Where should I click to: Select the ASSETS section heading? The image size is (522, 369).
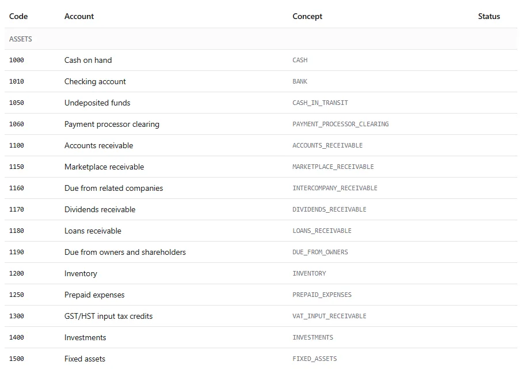click(21, 39)
